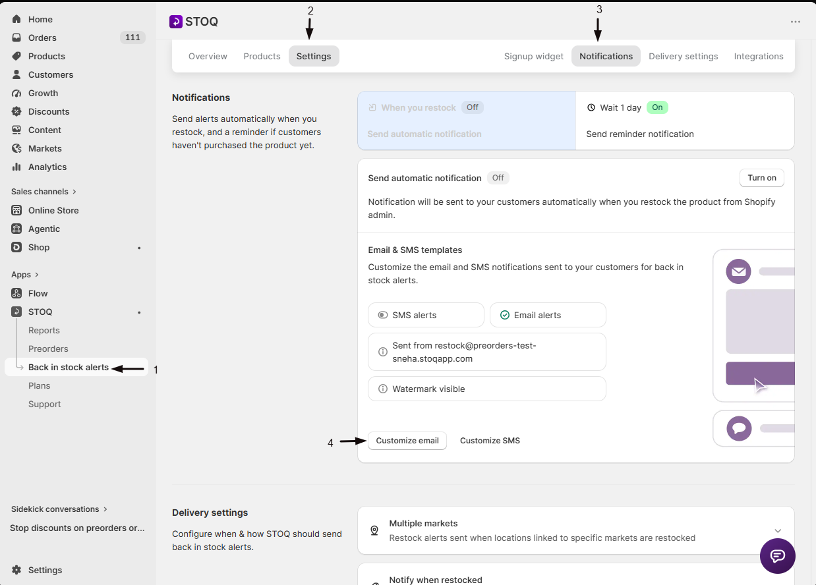
Task: Open the Delivery settings tab
Action: [x=684, y=56]
